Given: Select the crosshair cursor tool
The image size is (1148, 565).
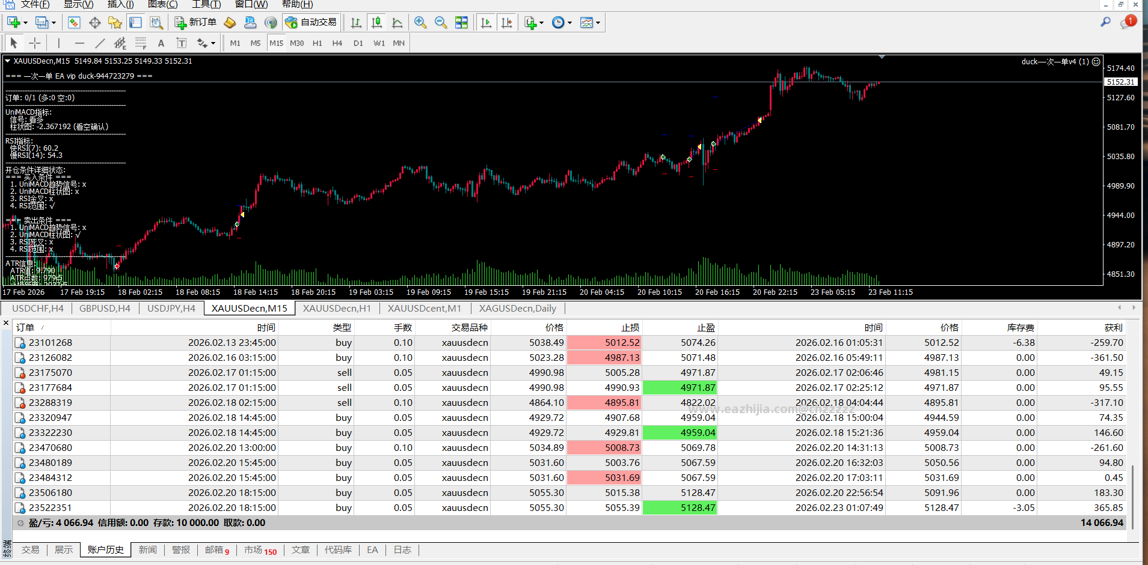Looking at the screenshot, I should (x=35, y=43).
